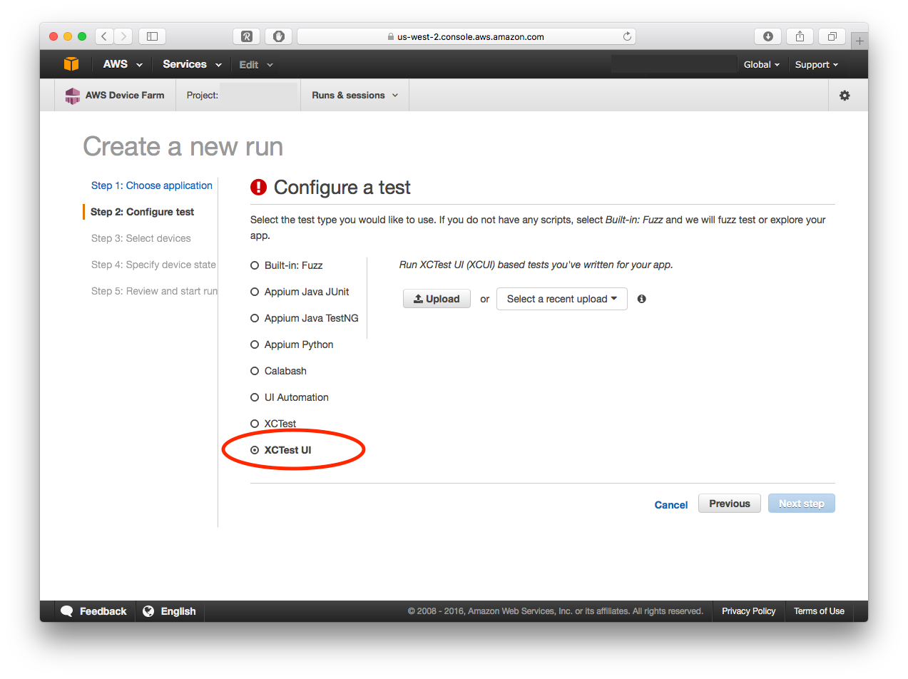Screen dimensions: 908x679
Task: Open the Terms of Use link
Action: (819, 611)
